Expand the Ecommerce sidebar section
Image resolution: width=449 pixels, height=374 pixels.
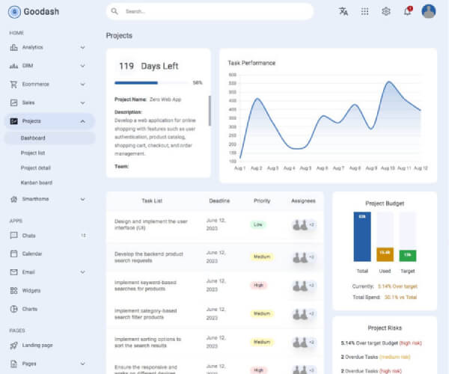click(x=82, y=85)
